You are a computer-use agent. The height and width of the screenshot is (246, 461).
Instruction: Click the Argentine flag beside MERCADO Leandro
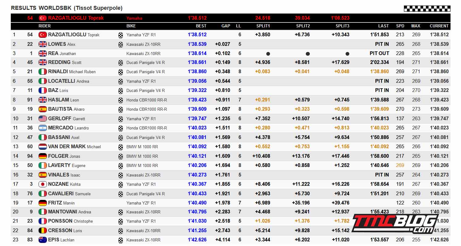pos(43,128)
